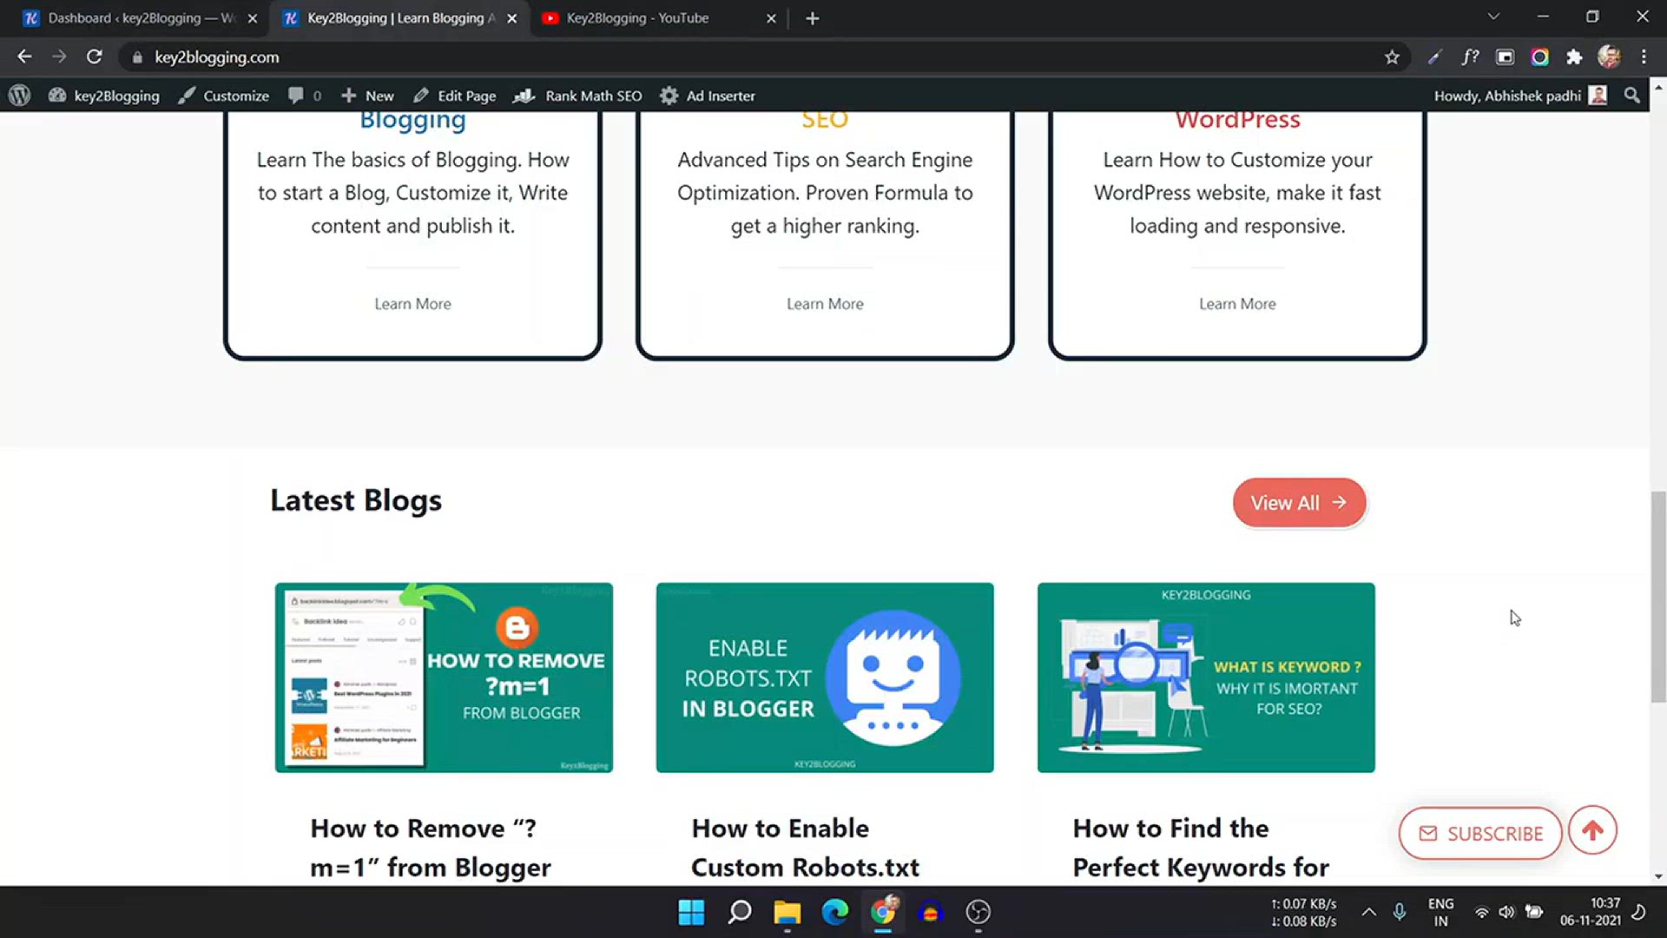This screenshot has height=938, width=1667.
Task: Open post title How to Find the Perfect Keywords
Action: 1201,848
